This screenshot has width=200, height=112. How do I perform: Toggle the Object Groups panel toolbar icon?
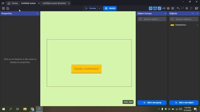coord(155,8)
